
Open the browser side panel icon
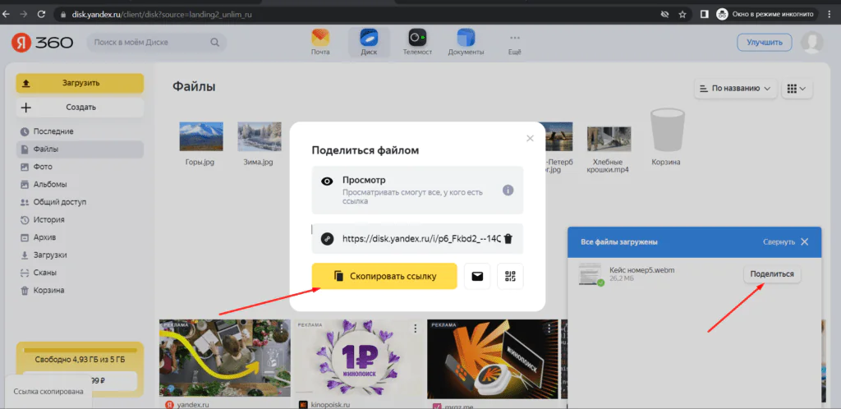click(704, 15)
